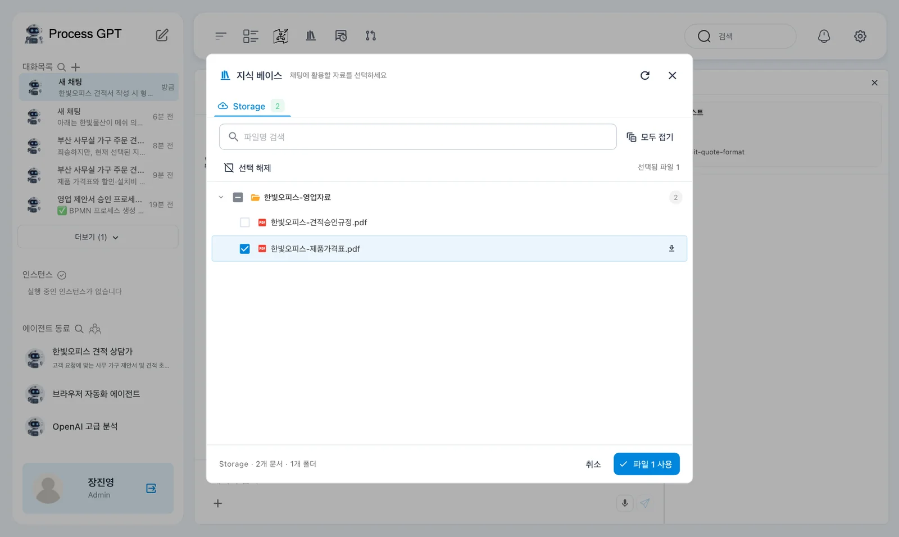Open the 브라우저 자동화 에이전트 agent
Screen dimensions: 899x537
pos(98,394)
